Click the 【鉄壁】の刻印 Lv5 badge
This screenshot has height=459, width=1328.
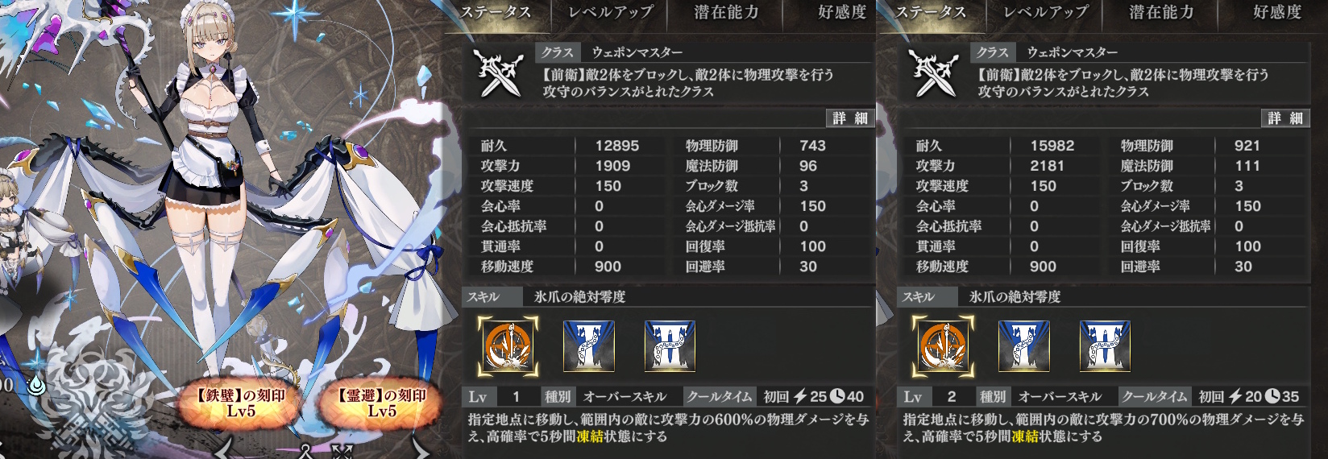point(240,403)
